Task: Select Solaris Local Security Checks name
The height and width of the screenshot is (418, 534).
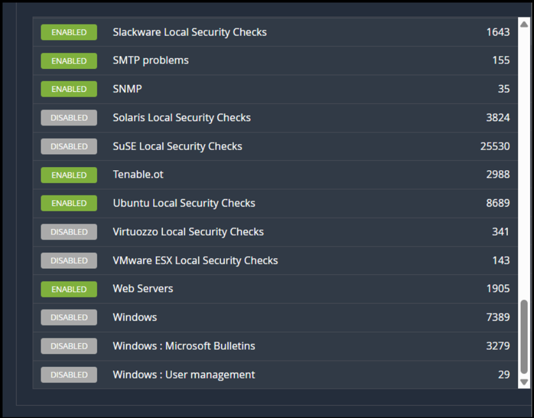Action: [181, 117]
